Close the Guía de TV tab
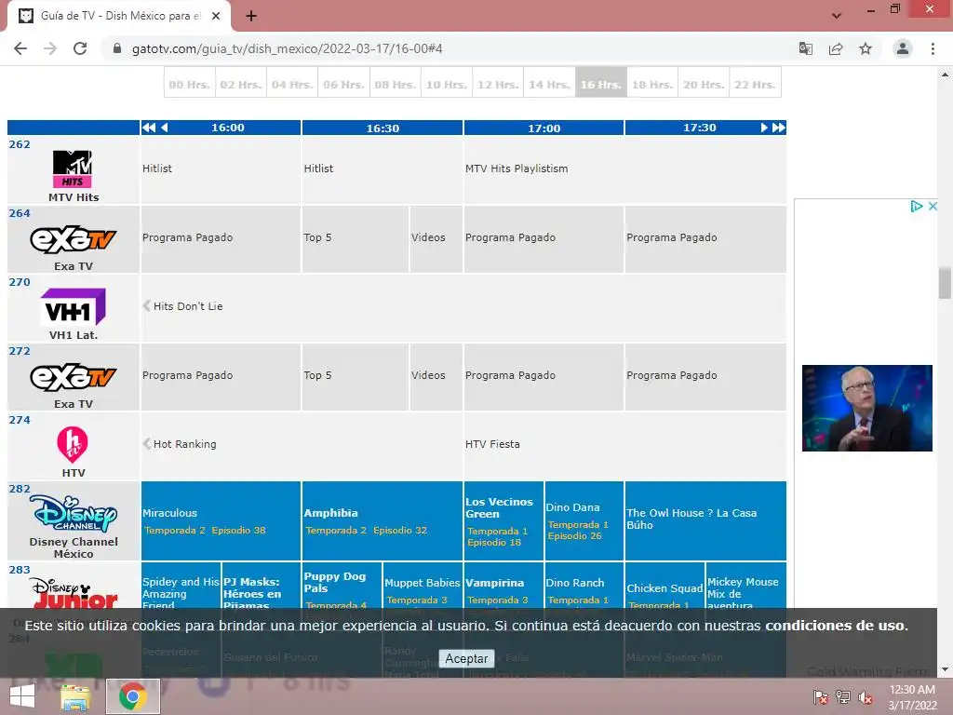 click(216, 16)
